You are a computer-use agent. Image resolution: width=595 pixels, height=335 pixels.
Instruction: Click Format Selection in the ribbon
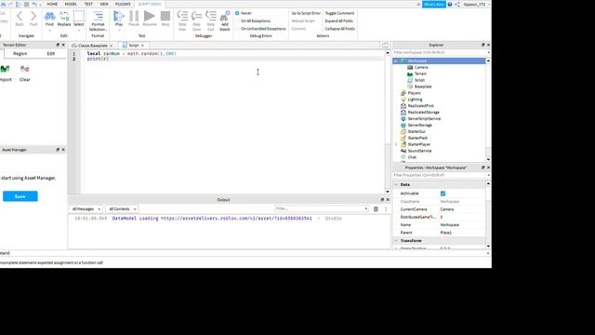tap(98, 20)
